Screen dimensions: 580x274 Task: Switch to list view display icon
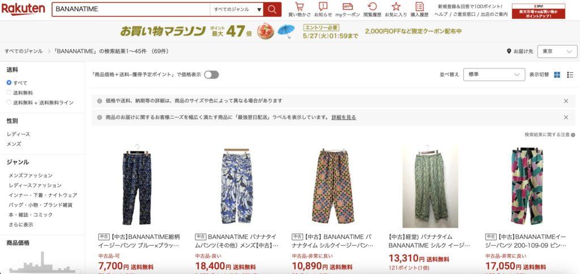570,75
